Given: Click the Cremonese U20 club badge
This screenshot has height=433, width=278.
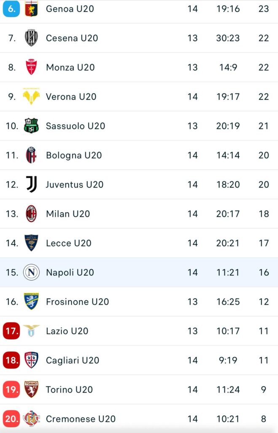Looking at the screenshot, I should point(31,419).
